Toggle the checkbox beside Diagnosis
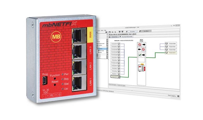Viewport: 203px width, 120px height. click(x=107, y=58)
